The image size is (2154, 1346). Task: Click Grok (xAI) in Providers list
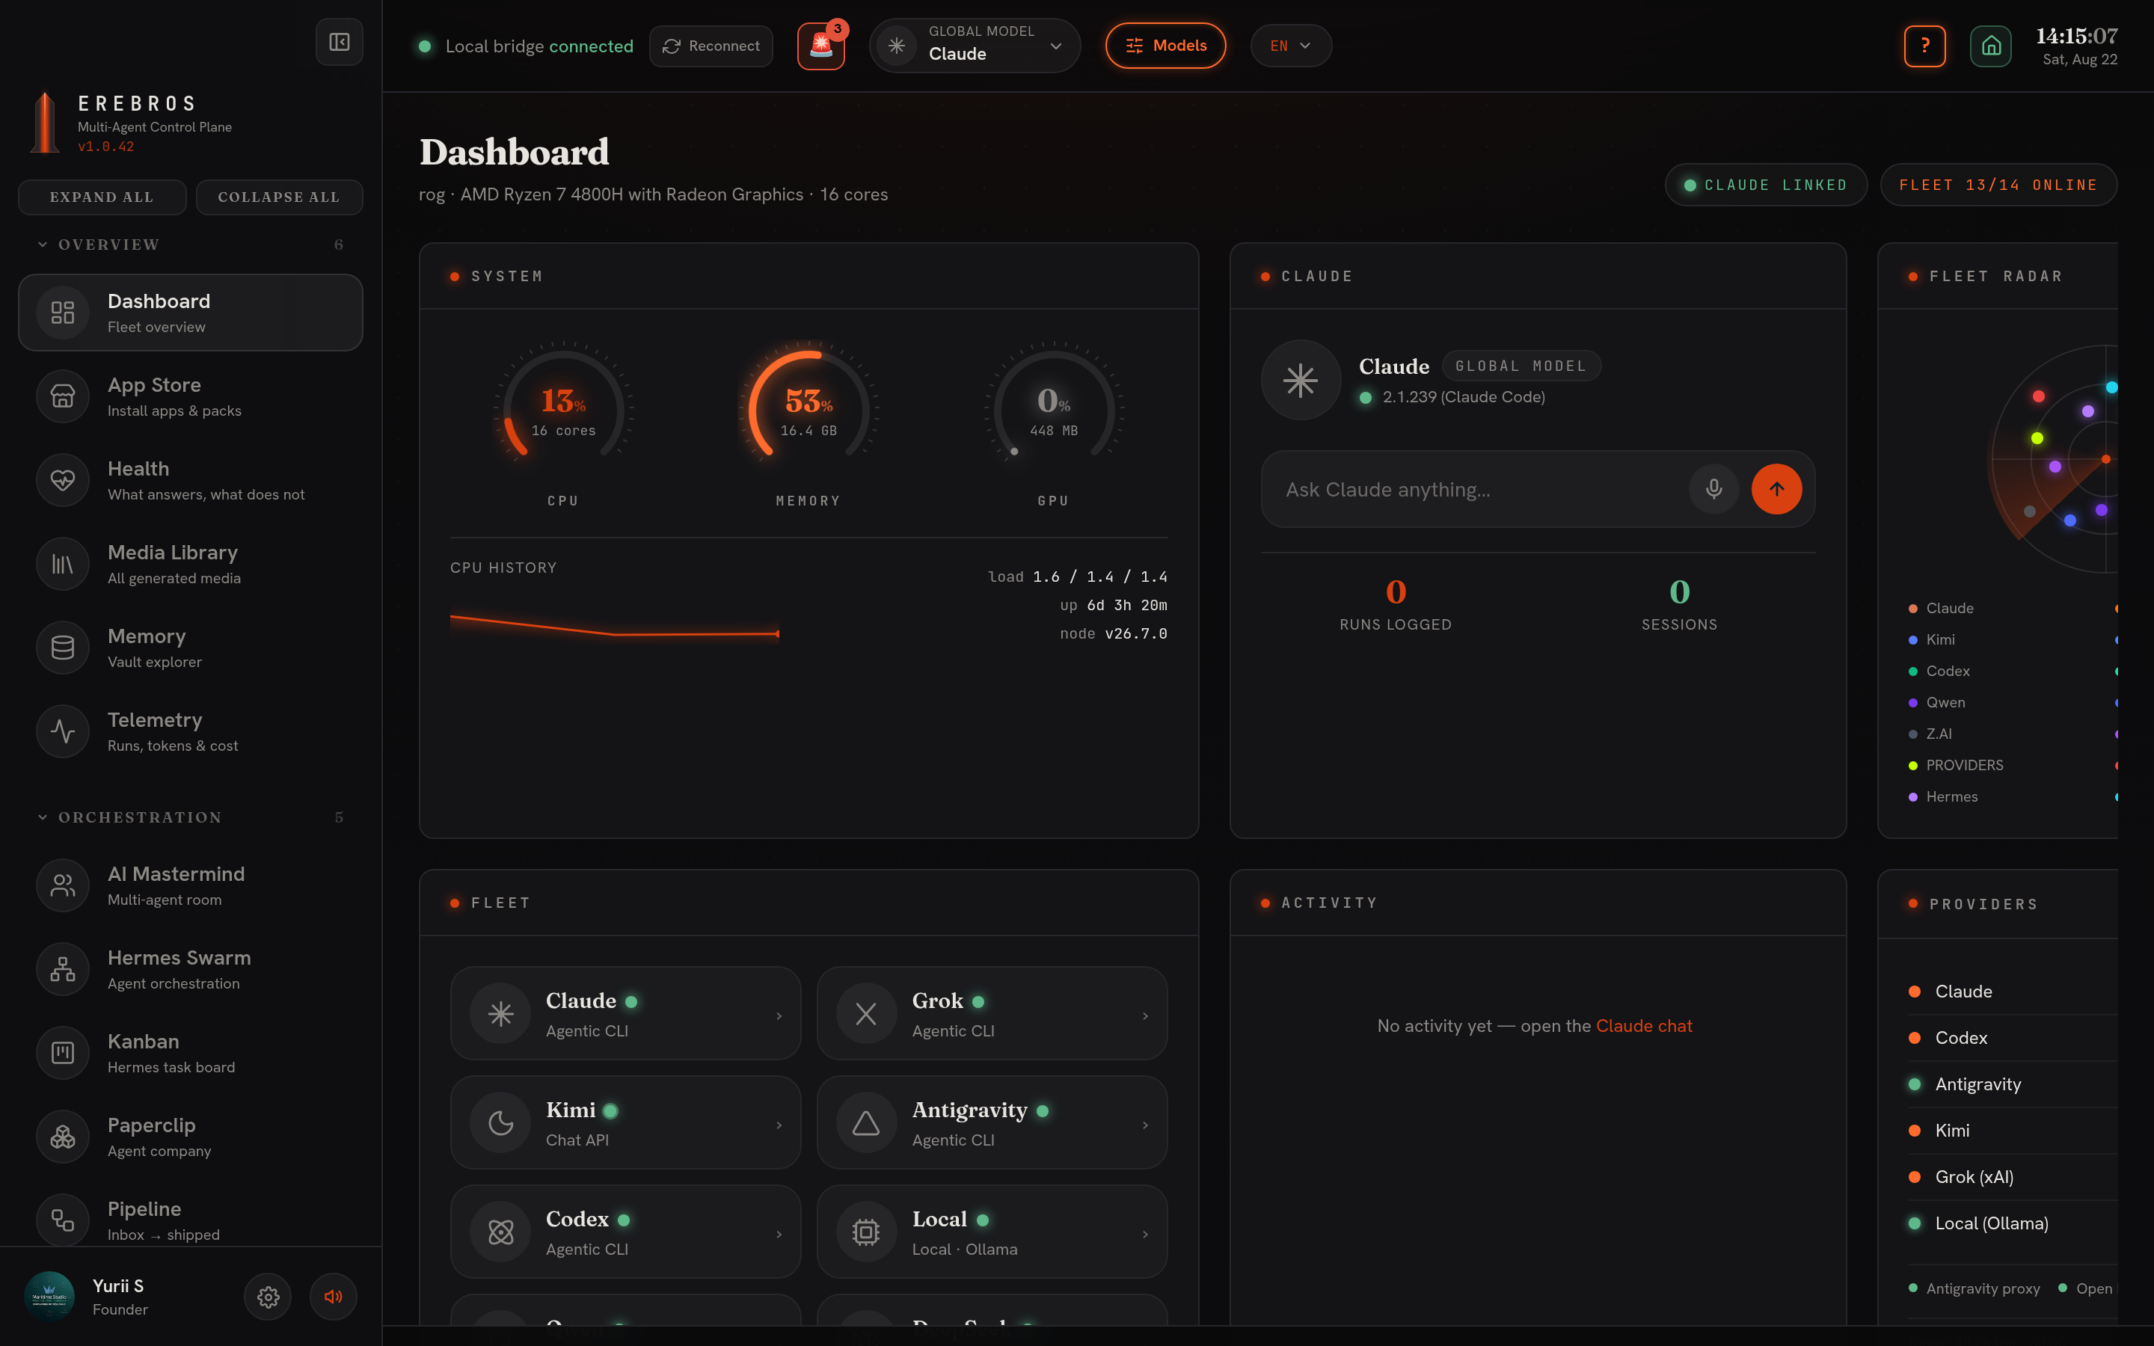pyautogui.click(x=1973, y=1176)
